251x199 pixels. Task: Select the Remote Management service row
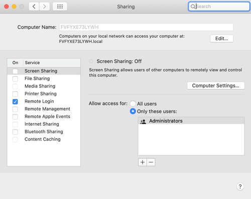pyautogui.click(x=44, y=109)
